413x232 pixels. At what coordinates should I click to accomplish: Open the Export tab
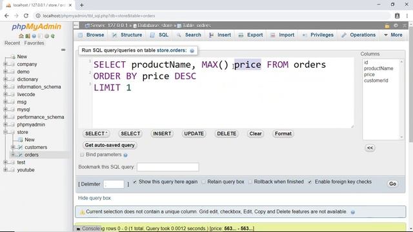click(250, 35)
